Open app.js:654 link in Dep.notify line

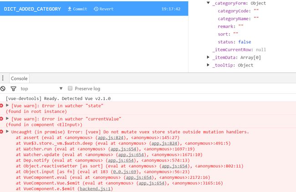click(121, 160)
